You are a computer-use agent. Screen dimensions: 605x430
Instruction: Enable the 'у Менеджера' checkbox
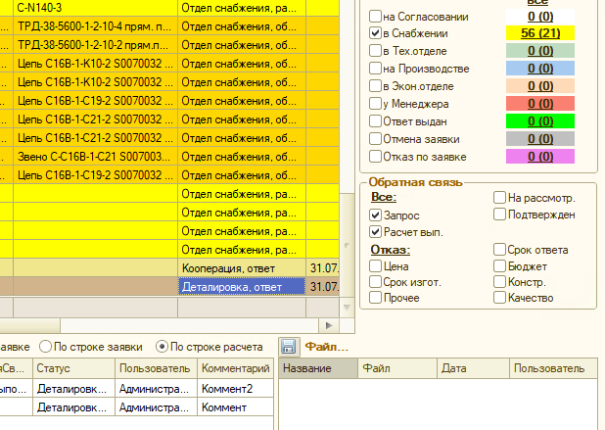pos(375,104)
